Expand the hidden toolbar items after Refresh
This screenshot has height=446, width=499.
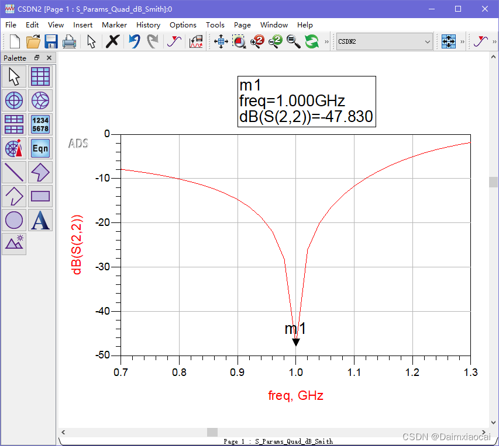[326, 41]
